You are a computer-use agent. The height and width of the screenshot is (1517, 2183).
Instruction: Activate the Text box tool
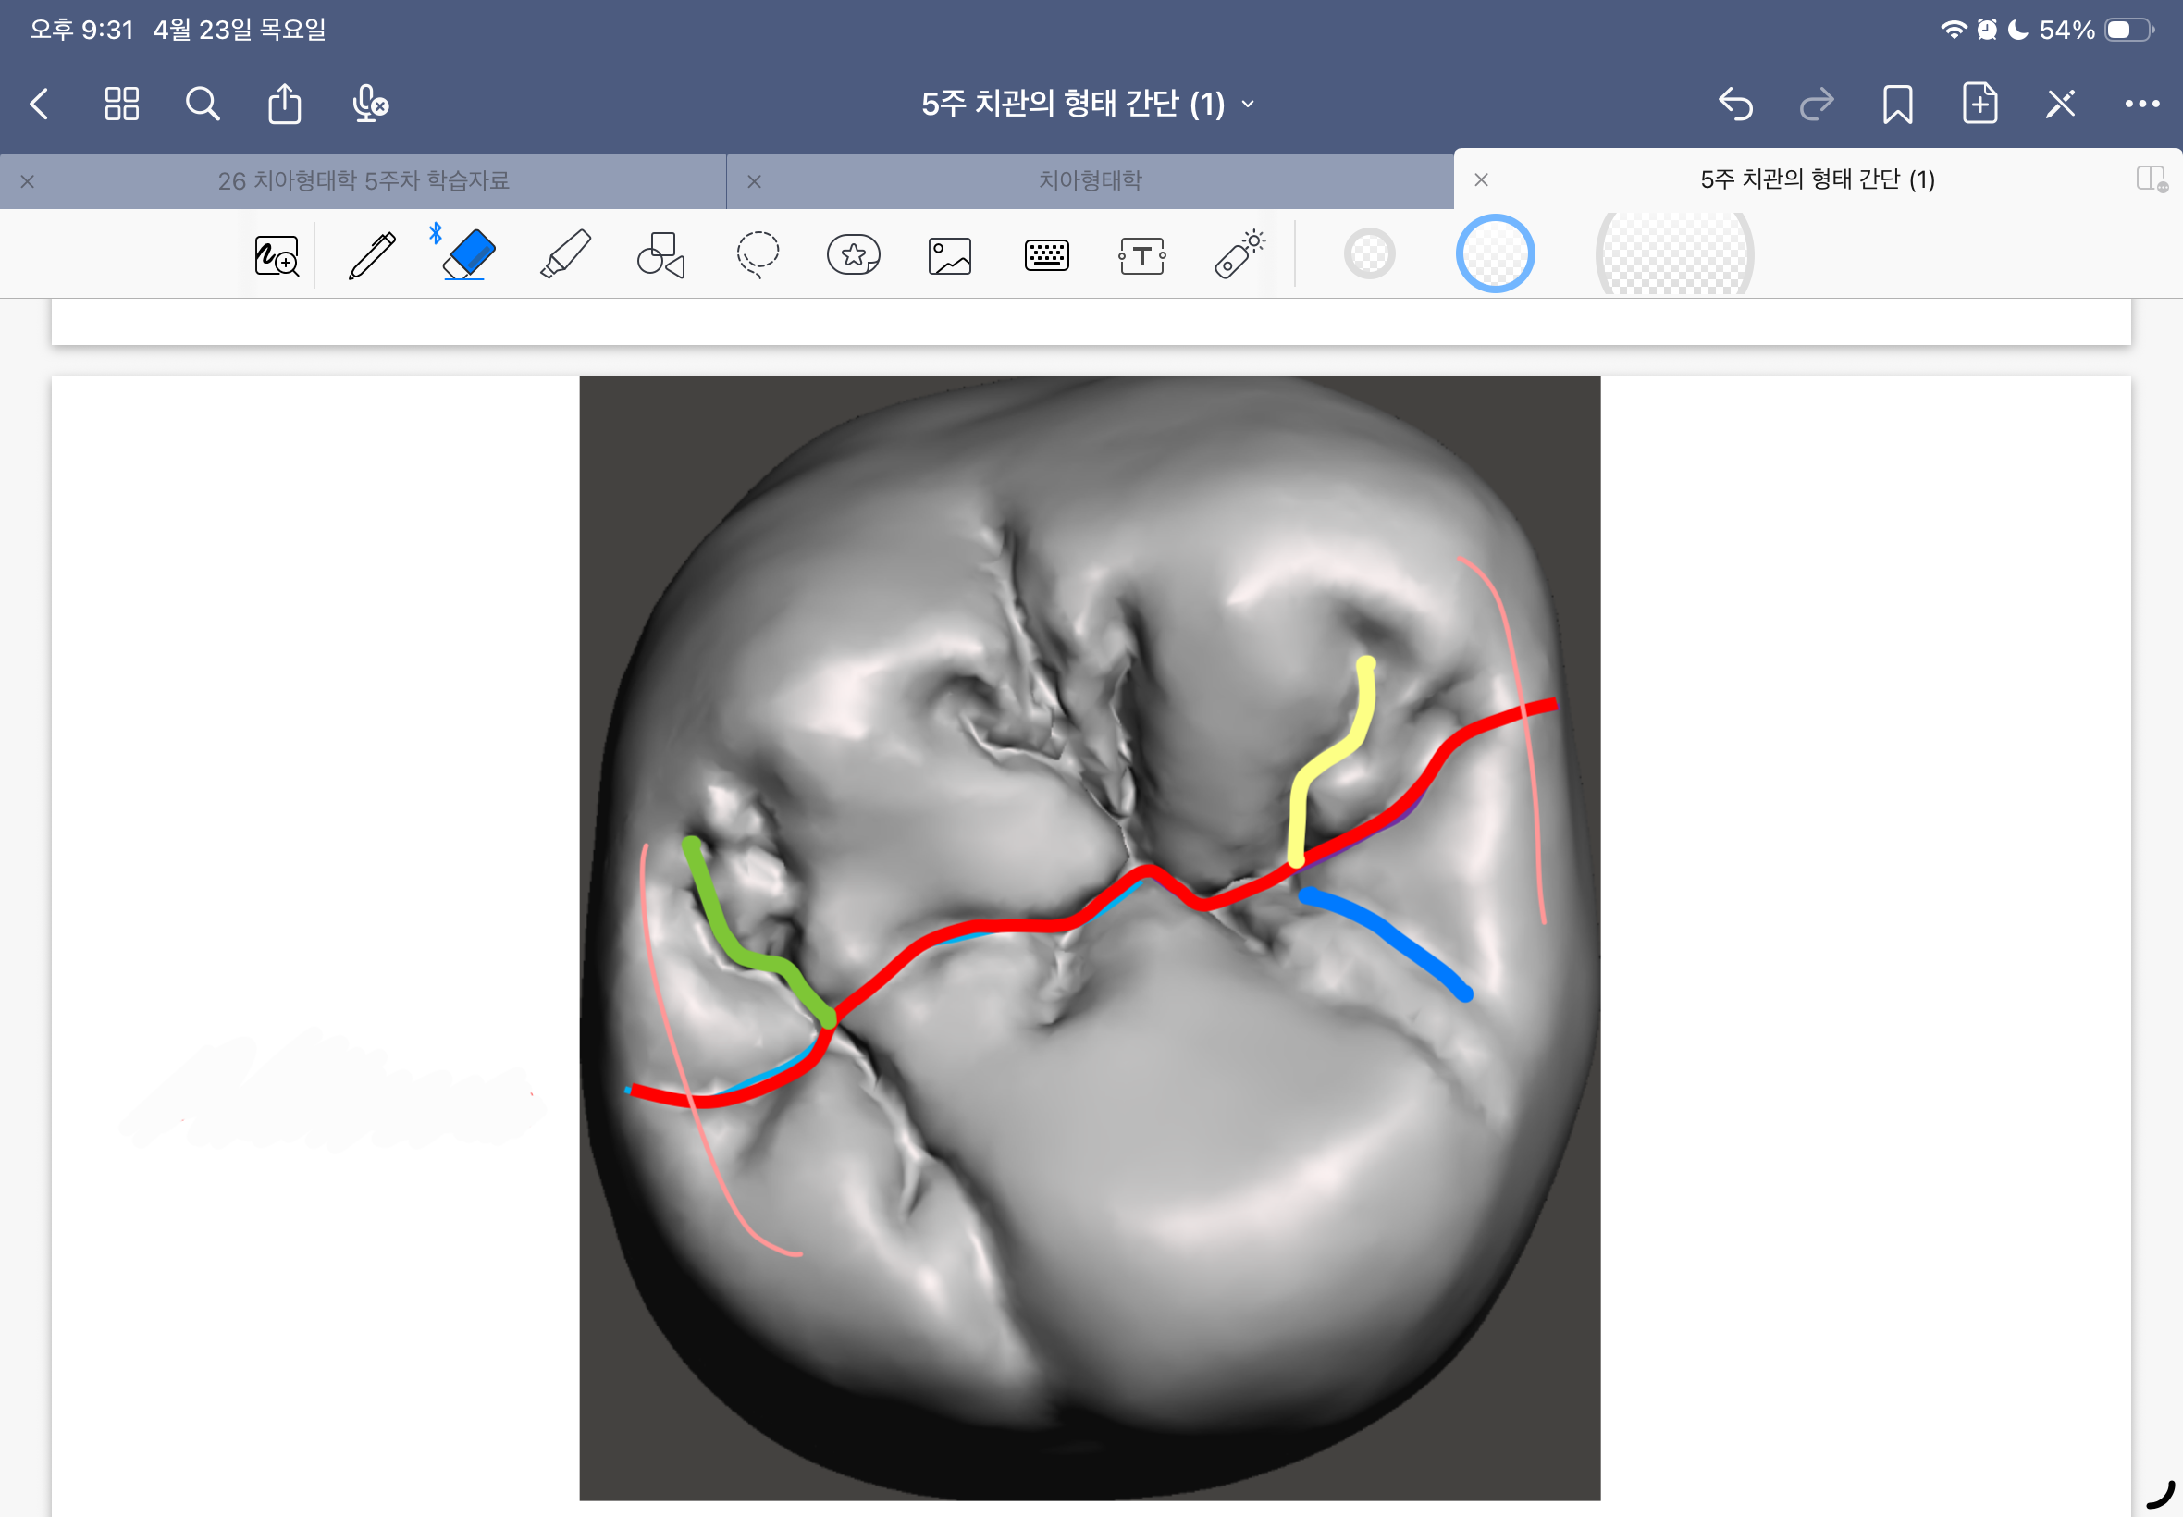click(1141, 255)
